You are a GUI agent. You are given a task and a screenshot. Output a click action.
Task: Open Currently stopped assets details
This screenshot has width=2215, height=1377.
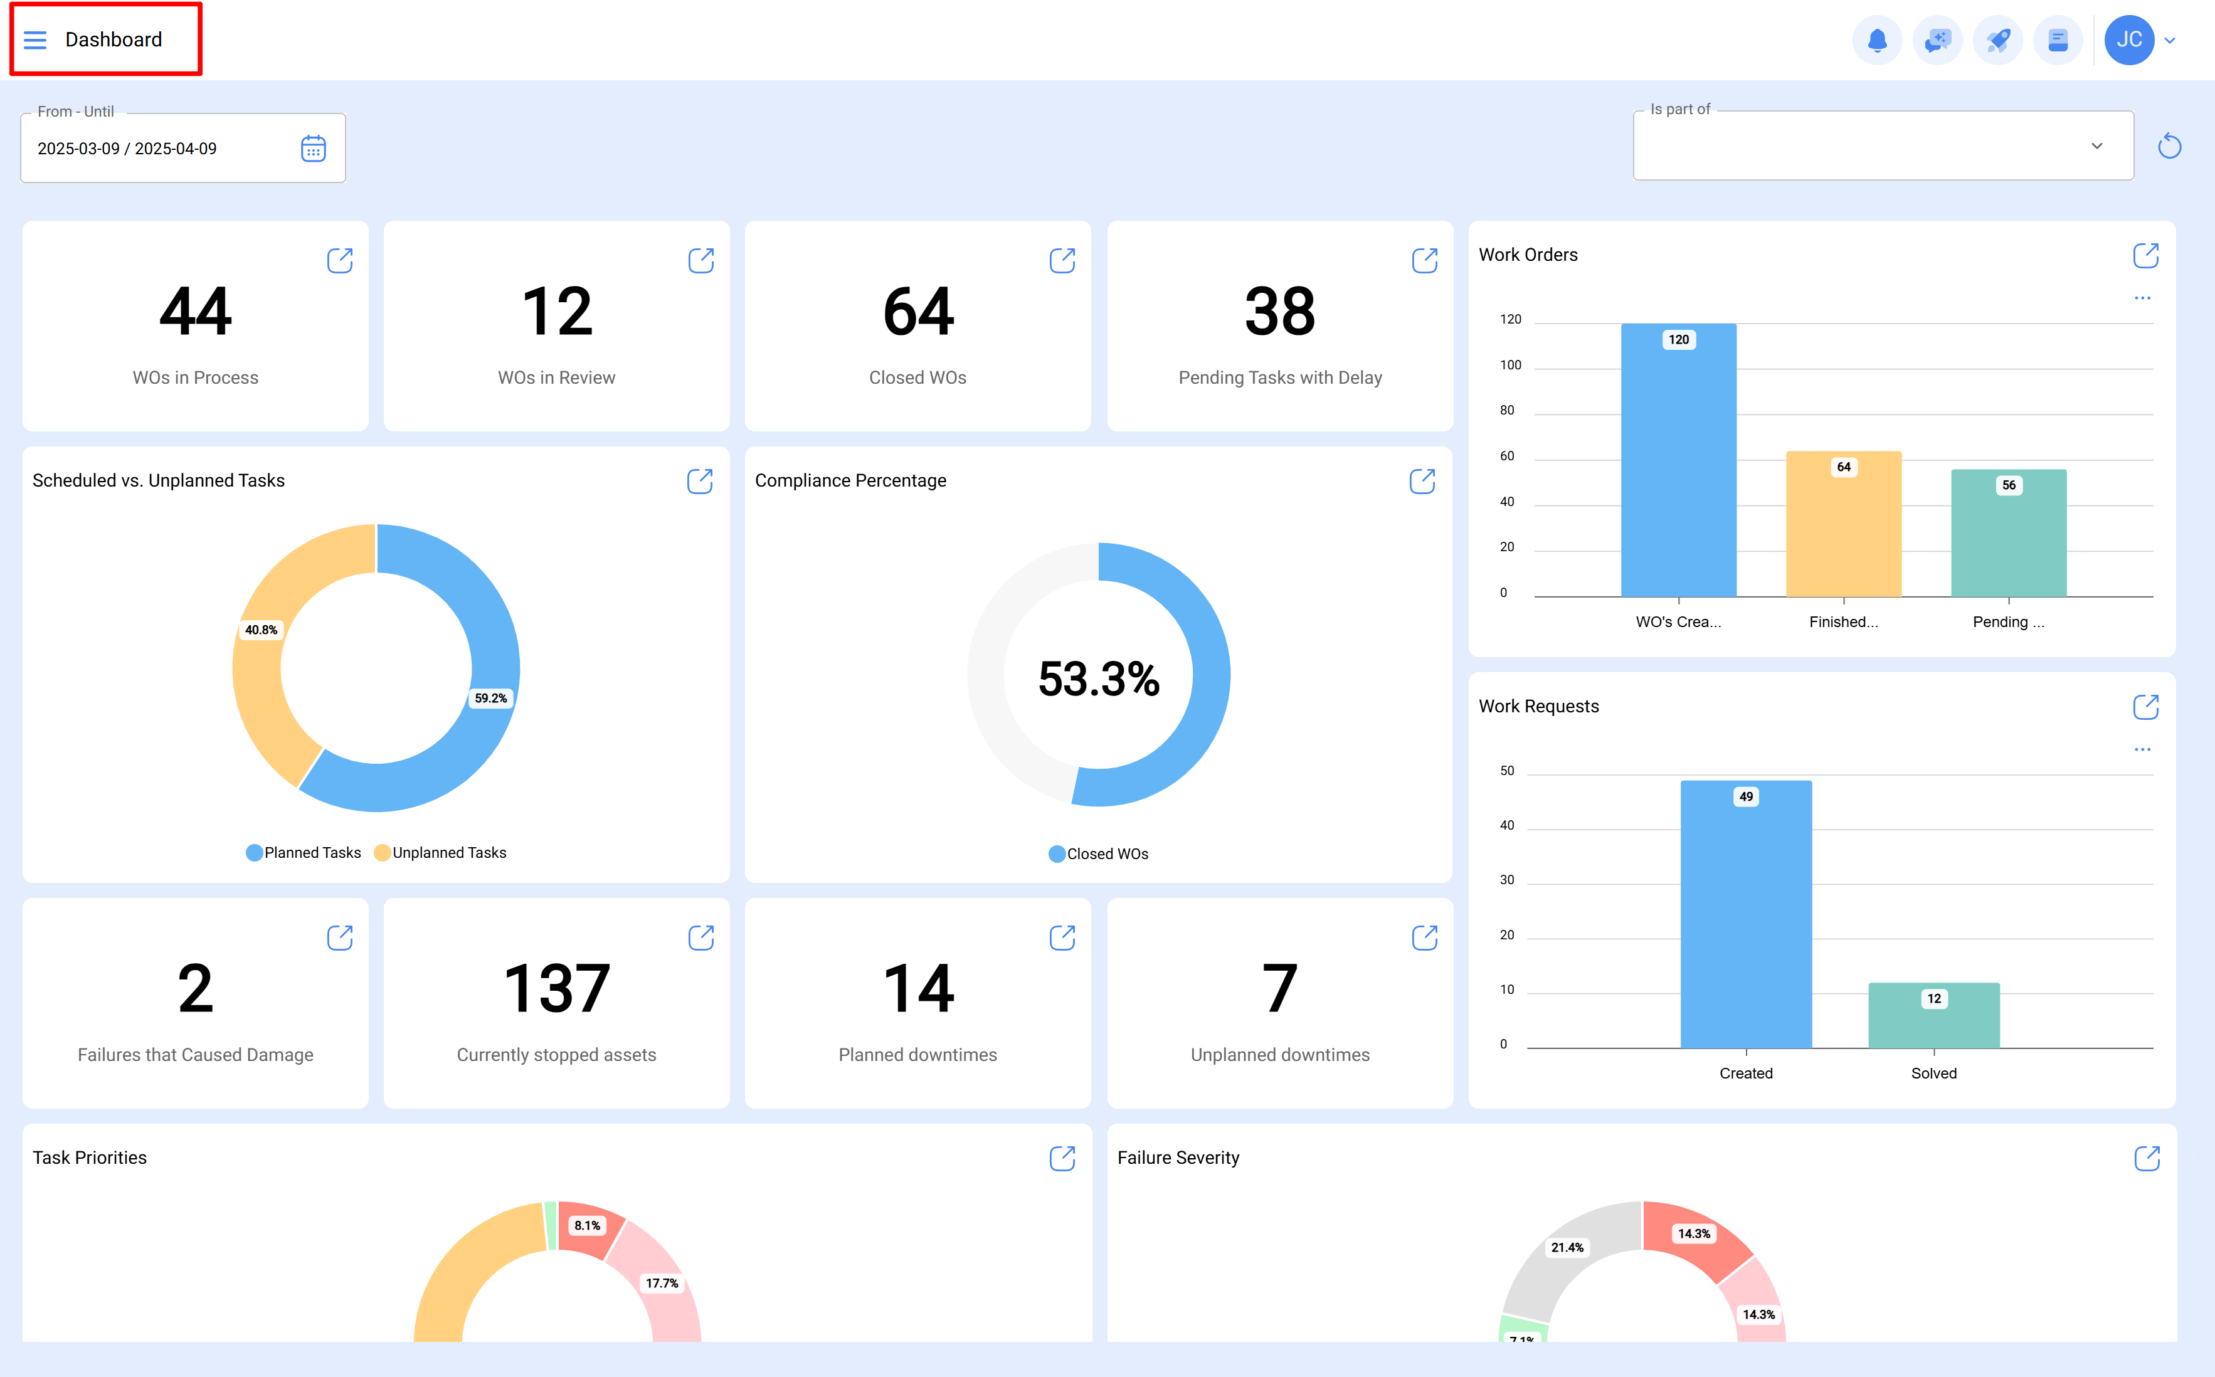click(x=701, y=938)
